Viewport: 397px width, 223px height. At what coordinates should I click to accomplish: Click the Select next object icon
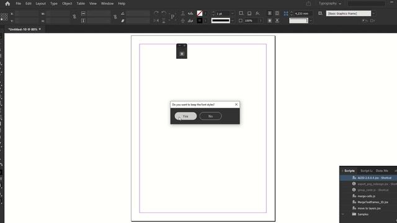(190, 20)
